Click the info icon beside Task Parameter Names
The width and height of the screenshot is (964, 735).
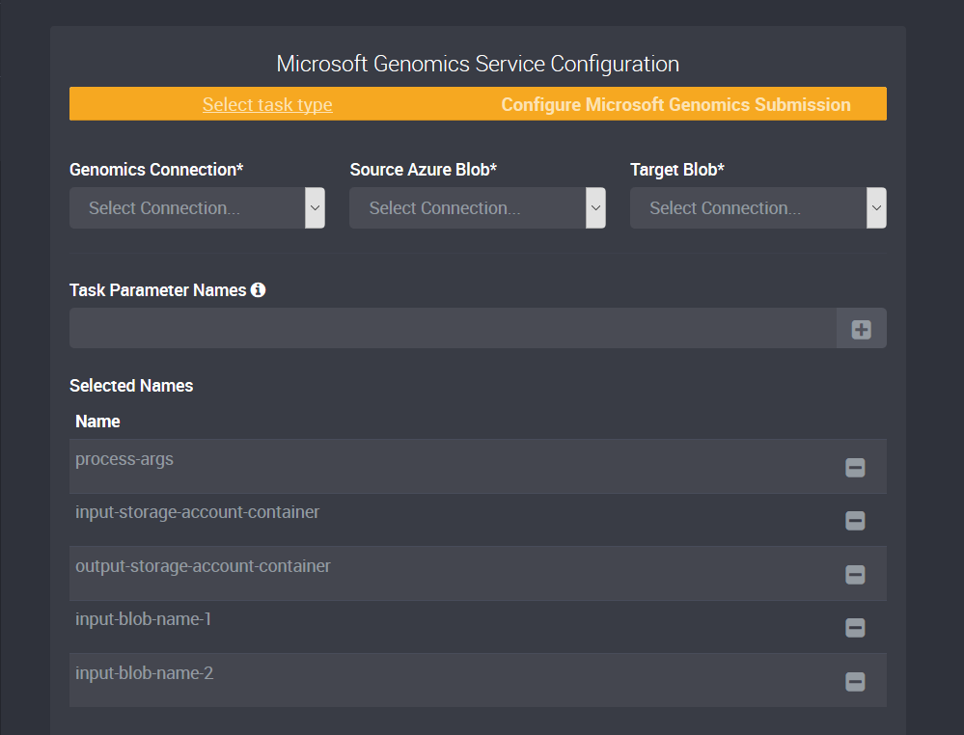pos(259,290)
